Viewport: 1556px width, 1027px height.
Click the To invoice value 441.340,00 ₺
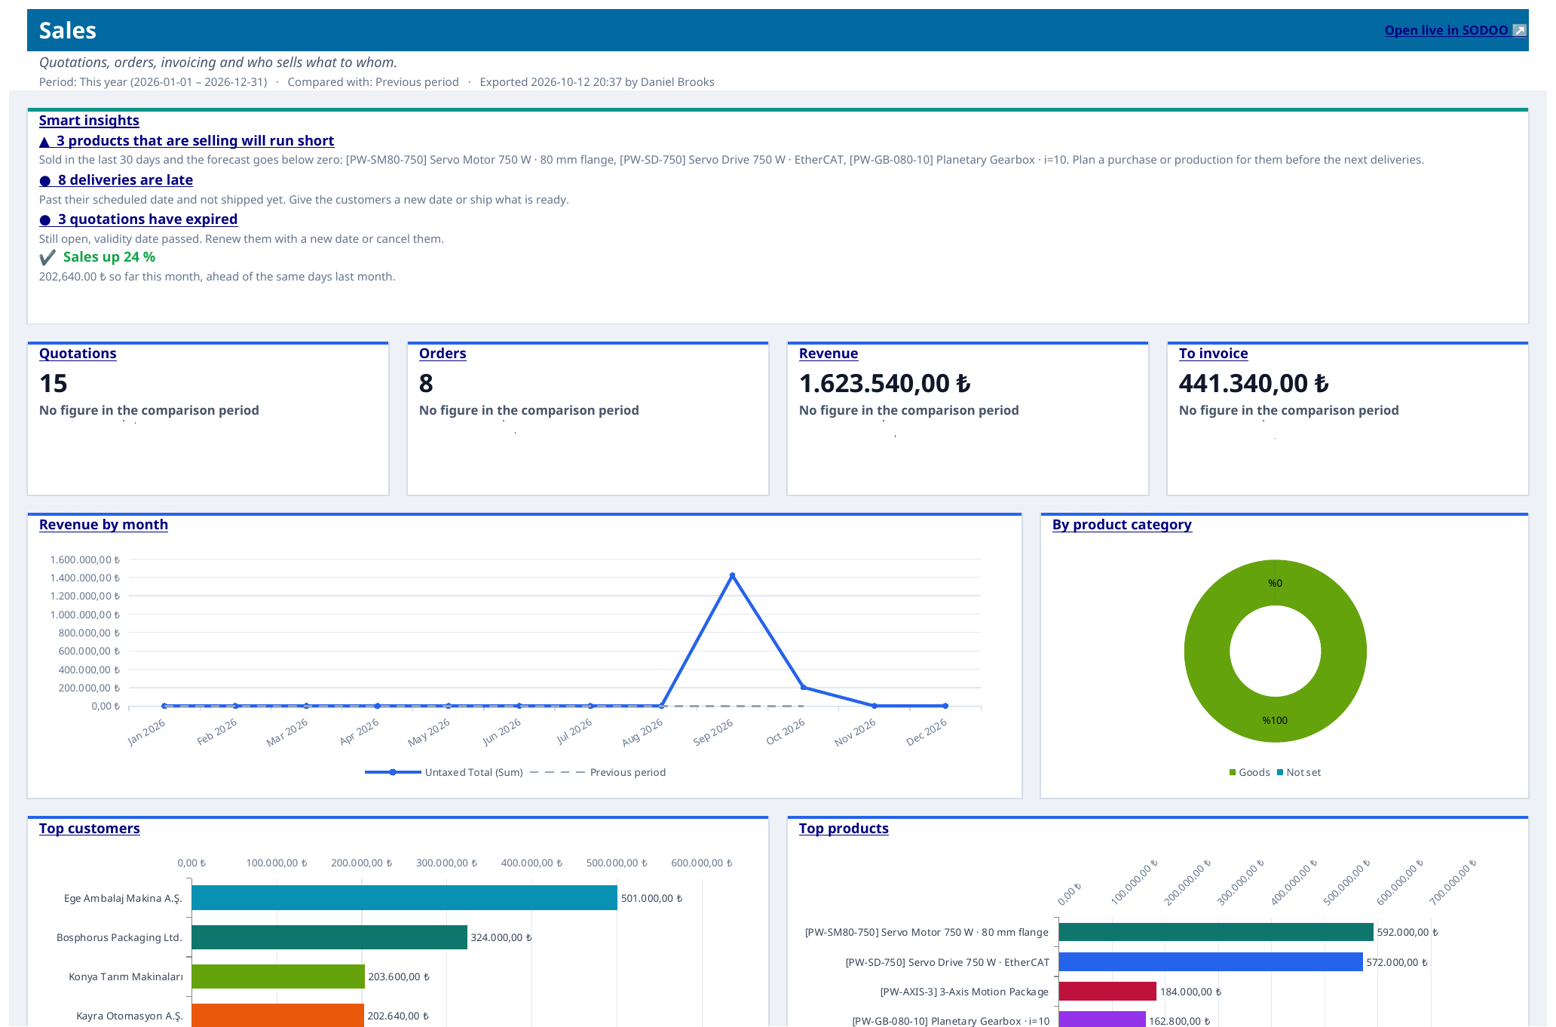pyautogui.click(x=1254, y=384)
